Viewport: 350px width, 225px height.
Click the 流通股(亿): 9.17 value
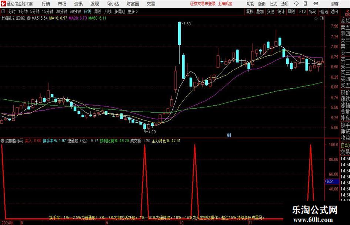tap(83, 141)
